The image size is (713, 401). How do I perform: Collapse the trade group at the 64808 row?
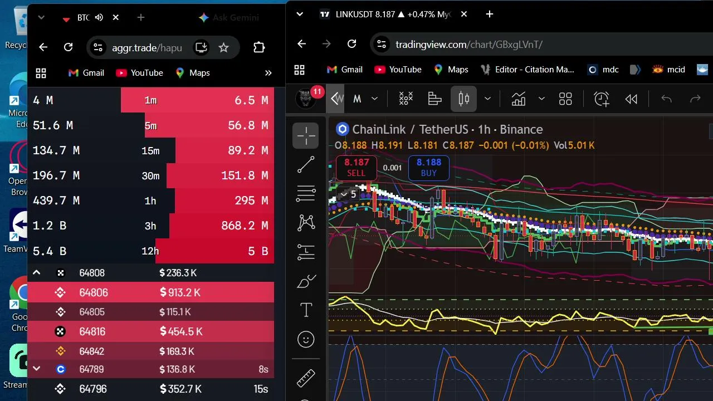pyautogui.click(x=36, y=273)
